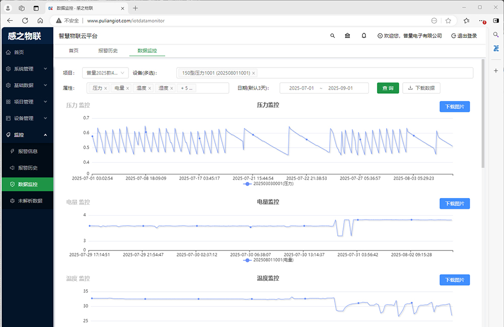This screenshot has width=504, height=327.
Task: Bookmark page with the star icon
Action: pos(448,21)
